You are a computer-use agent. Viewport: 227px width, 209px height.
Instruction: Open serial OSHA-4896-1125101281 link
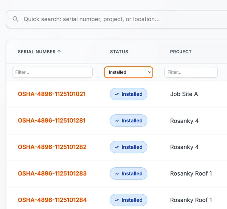pos(52,120)
